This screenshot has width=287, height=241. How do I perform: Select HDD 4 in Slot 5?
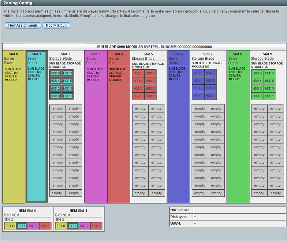(138, 81)
